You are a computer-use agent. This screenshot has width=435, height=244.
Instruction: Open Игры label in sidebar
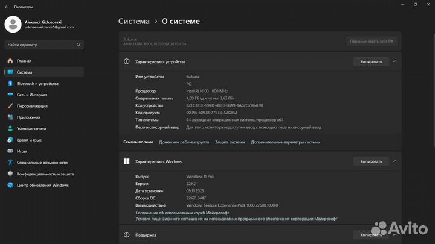pos(22,151)
